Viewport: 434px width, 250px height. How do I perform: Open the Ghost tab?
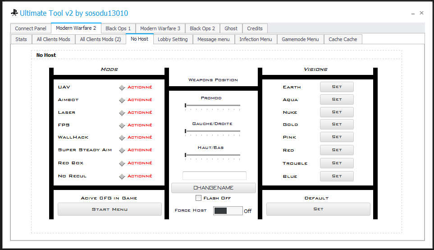(x=231, y=28)
